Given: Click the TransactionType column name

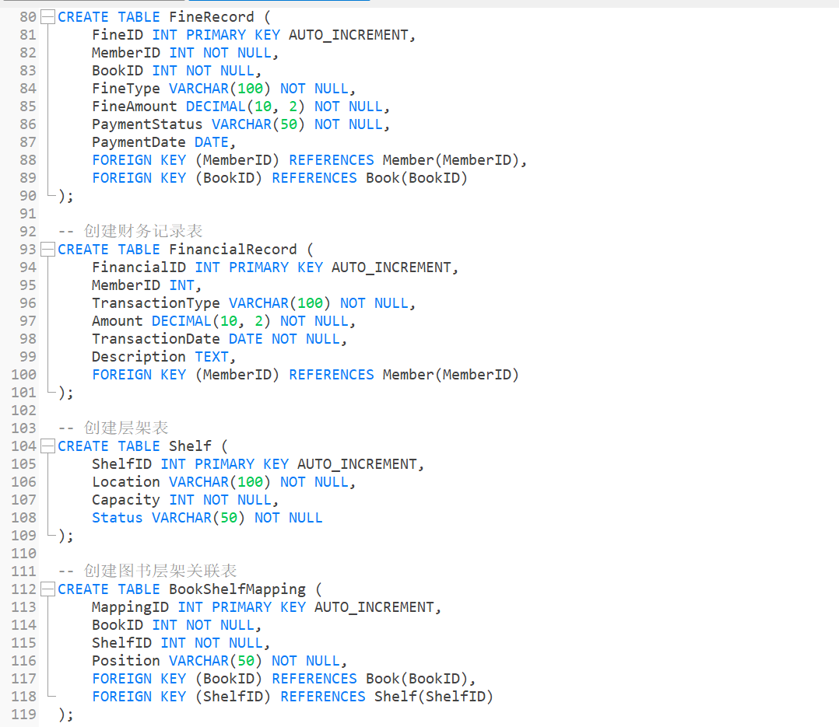Looking at the screenshot, I should [x=156, y=303].
